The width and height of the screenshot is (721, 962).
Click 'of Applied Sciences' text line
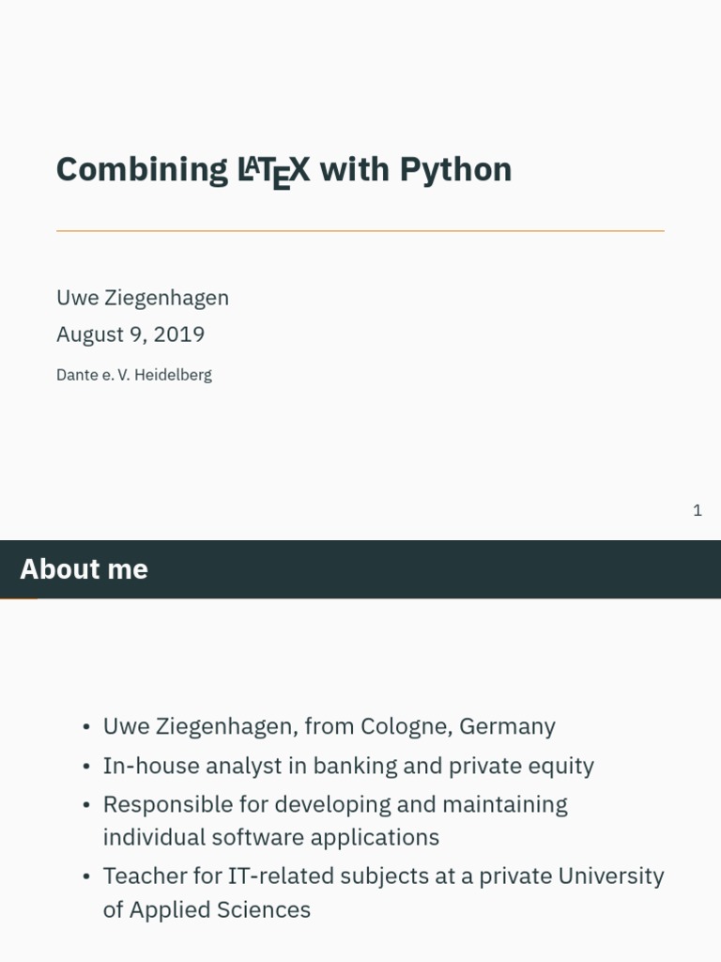pyautogui.click(x=207, y=909)
